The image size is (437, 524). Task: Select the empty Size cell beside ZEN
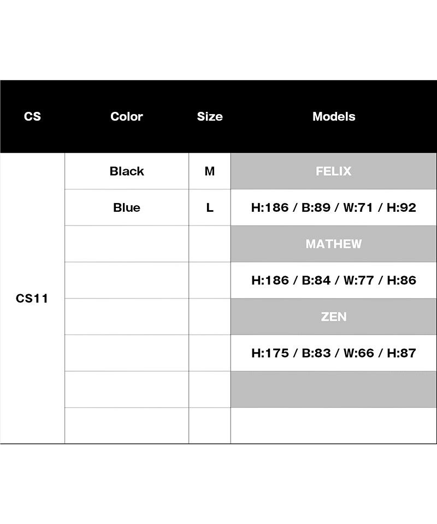(x=210, y=317)
